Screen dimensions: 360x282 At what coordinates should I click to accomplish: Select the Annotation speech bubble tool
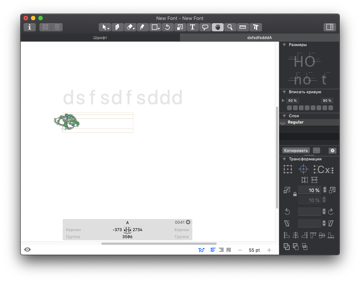tap(205, 27)
